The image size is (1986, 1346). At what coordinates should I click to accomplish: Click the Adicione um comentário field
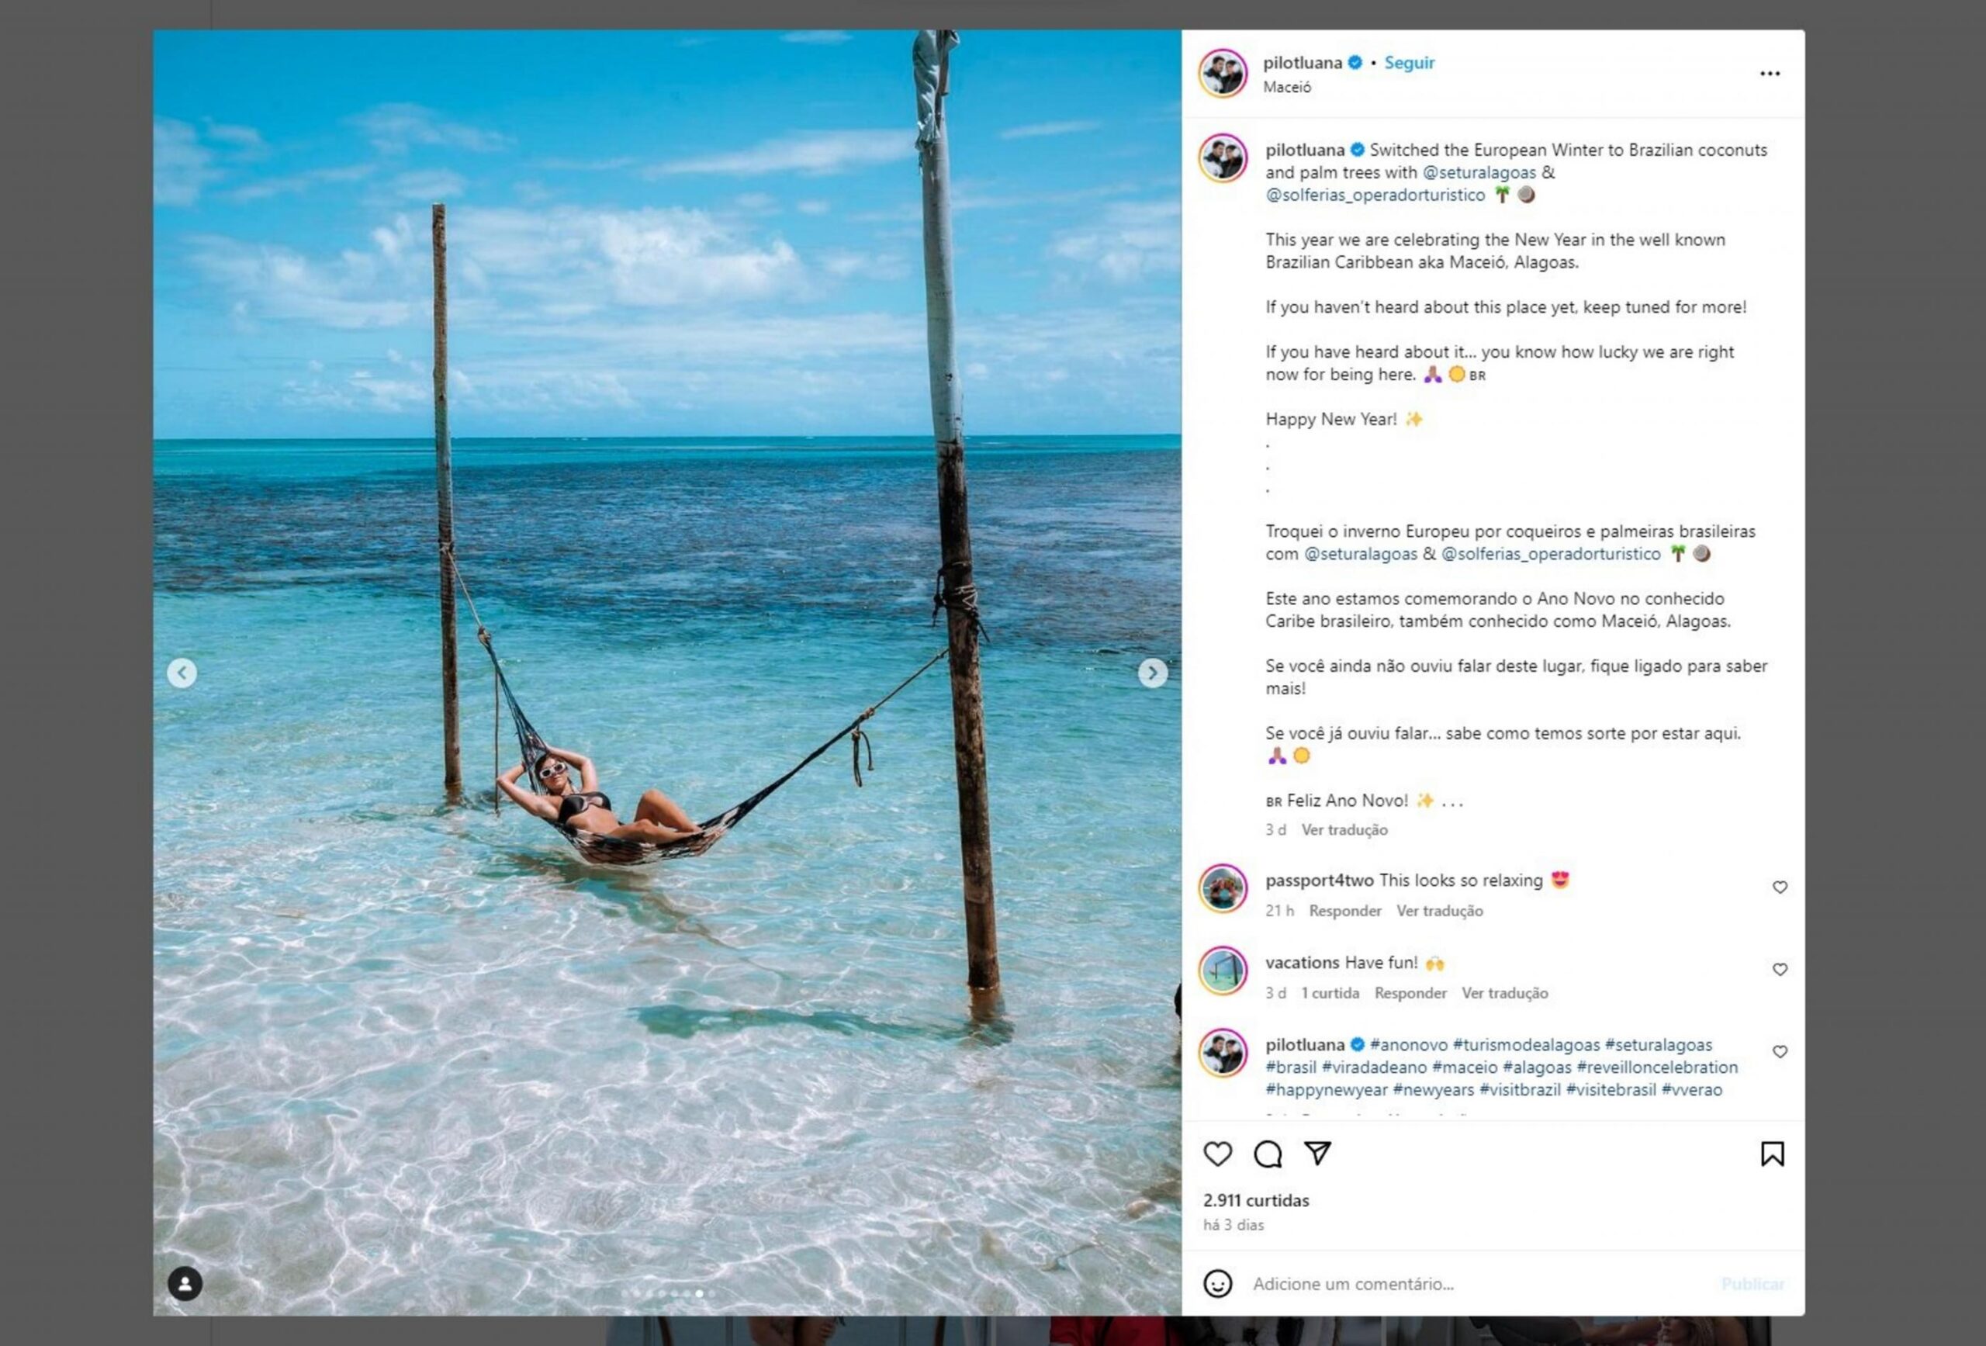(1453, 1284)
